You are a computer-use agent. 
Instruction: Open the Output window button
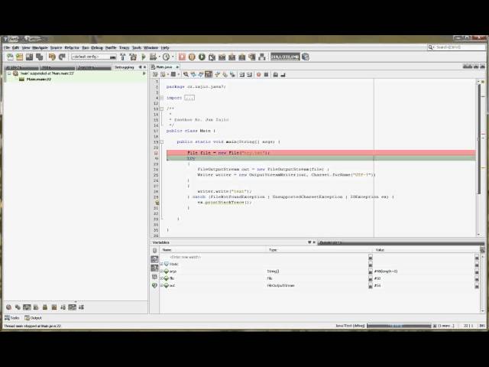coord(33,318)
